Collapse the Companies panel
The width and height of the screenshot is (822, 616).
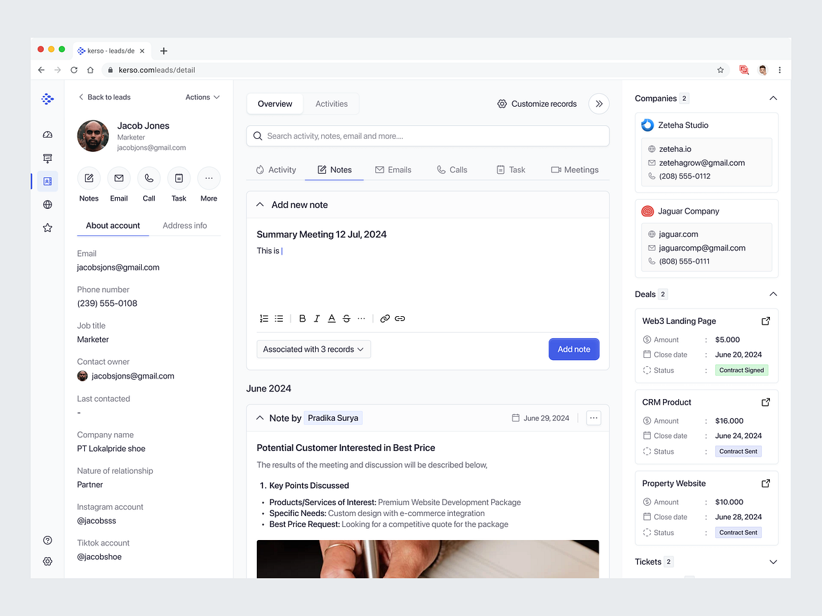click(773, 98)
